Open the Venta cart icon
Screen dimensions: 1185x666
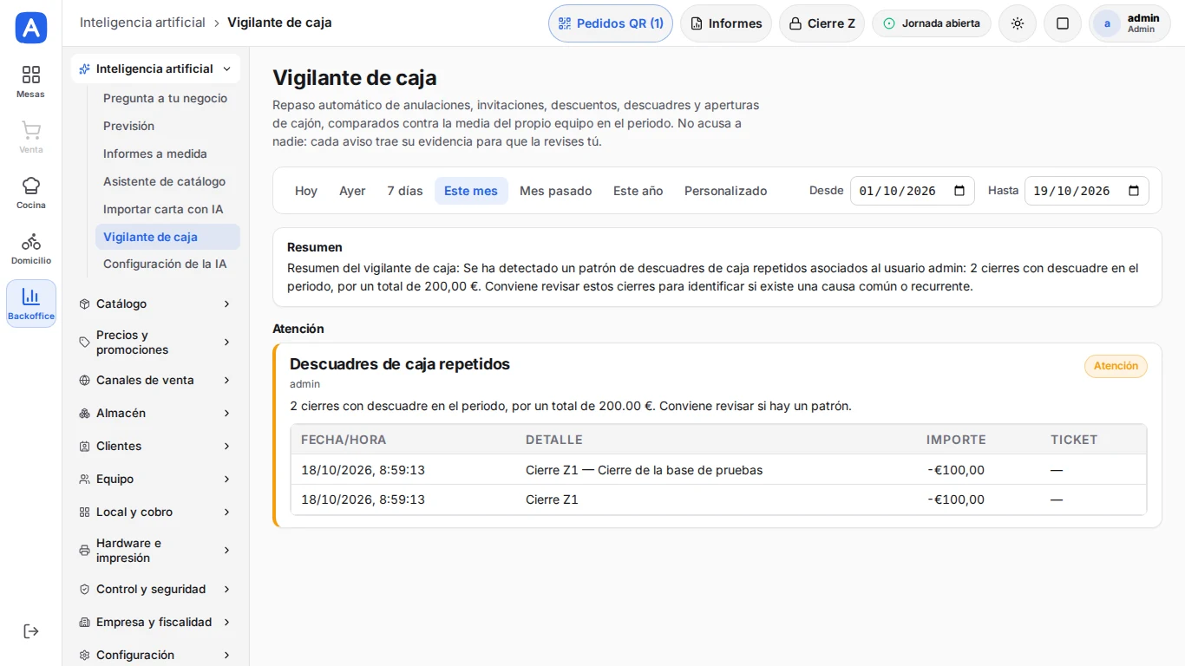pyautogui.click(x=31, y=137)
